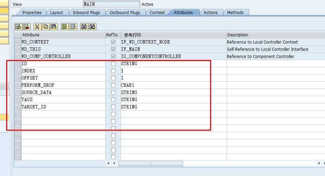Switch to the Methods tab
This screenshot has height=176, width=325.
click(x=236, y=12)
